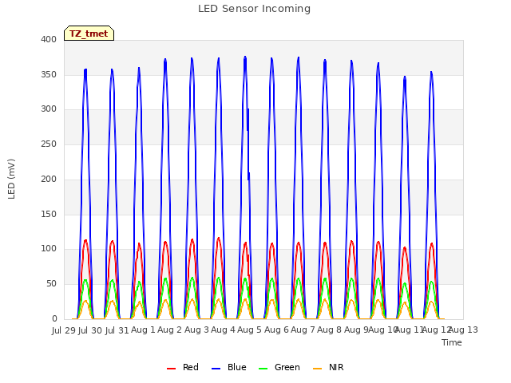Toggle the Blue series legend entry
511x383 pixels.
(x=229, y=367)
